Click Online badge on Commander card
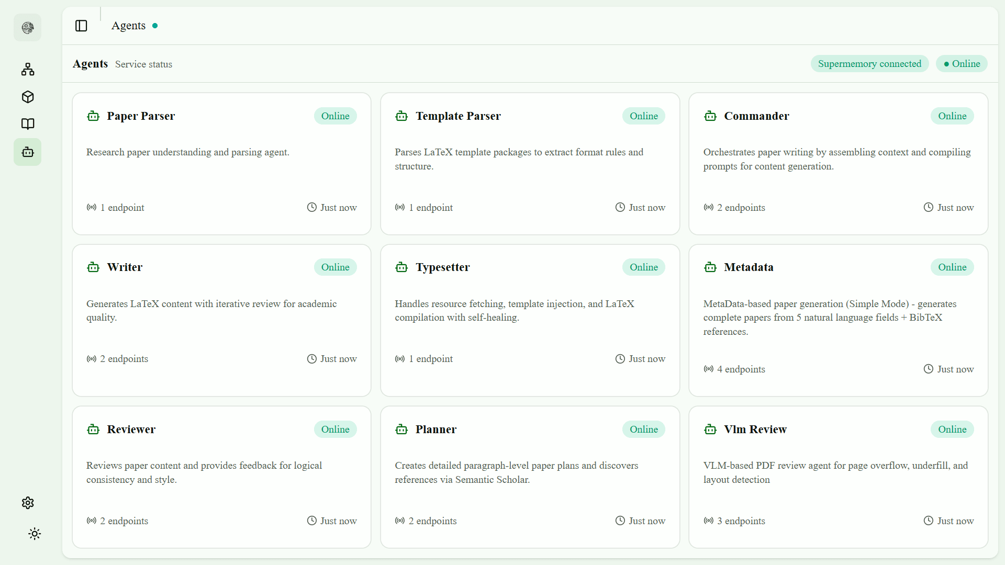 coord(952,116)
